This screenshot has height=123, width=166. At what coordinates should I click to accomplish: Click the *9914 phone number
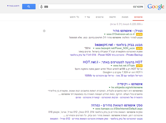(x=87, y=48)
